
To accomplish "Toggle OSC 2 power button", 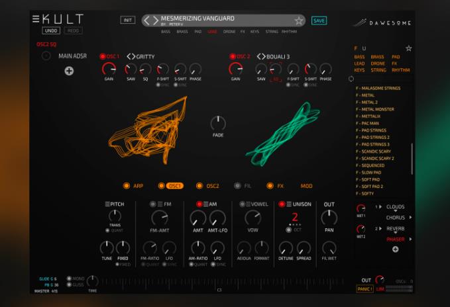I will [x=233, y=56].
